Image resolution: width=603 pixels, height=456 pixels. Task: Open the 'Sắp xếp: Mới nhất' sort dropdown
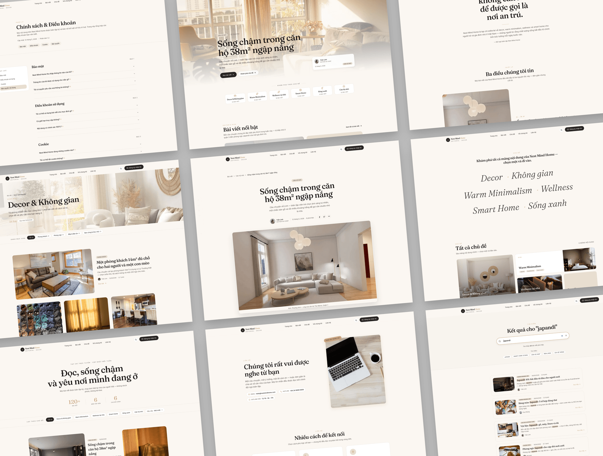pos(155,410)
